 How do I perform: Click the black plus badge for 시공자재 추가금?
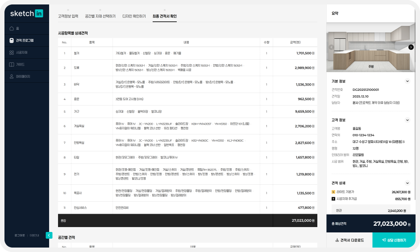[x=333, y=199]
